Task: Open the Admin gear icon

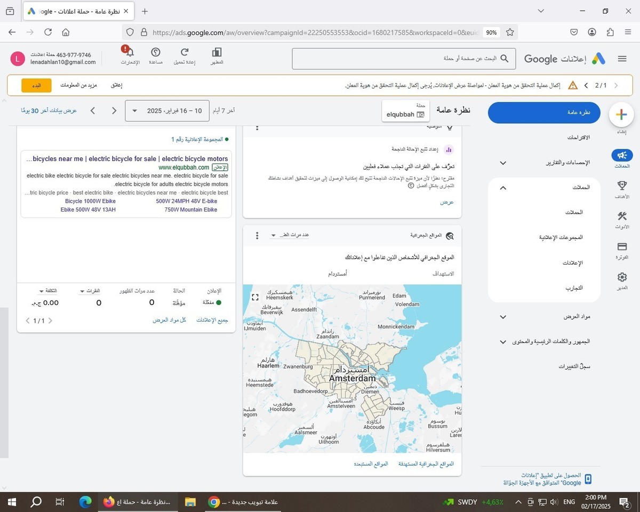Action: (622, 277)
